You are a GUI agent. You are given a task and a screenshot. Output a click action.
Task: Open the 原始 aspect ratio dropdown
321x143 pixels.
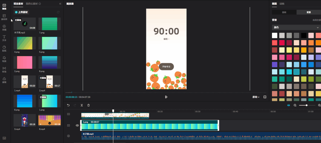pyautogui.click(x=256, y=97)
